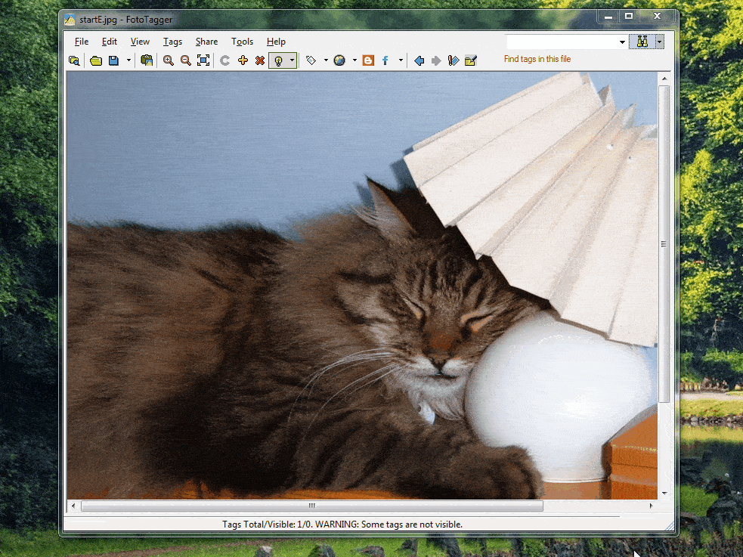Expand the search box dropdown arrow

[x=622, y=42]
